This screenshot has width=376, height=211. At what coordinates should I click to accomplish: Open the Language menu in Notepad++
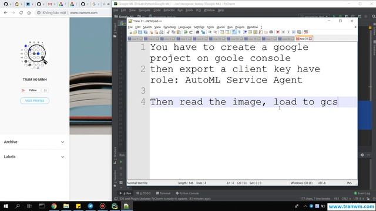[184, 27]
